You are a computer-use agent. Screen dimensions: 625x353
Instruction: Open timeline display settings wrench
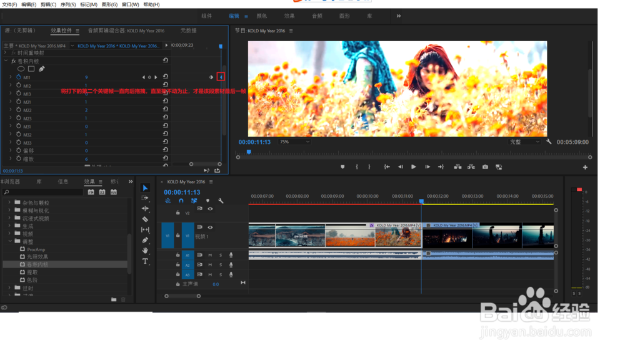tap(221, 201)
